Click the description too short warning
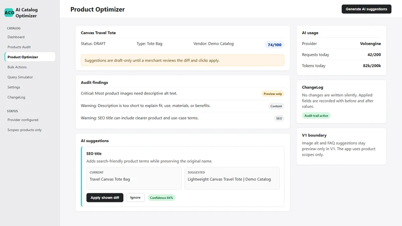The image size is (402, 226). (x=145, y=105)
